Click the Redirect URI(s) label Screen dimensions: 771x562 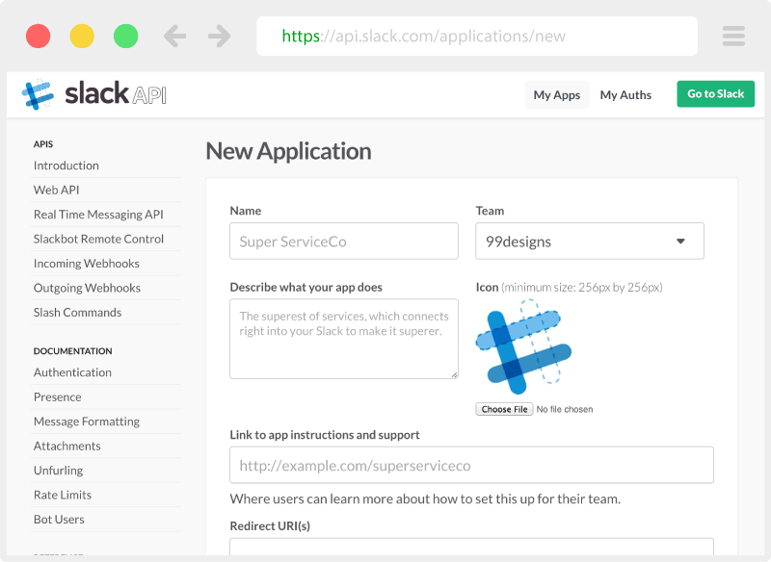pyautogui.click(x=270, y=526)
